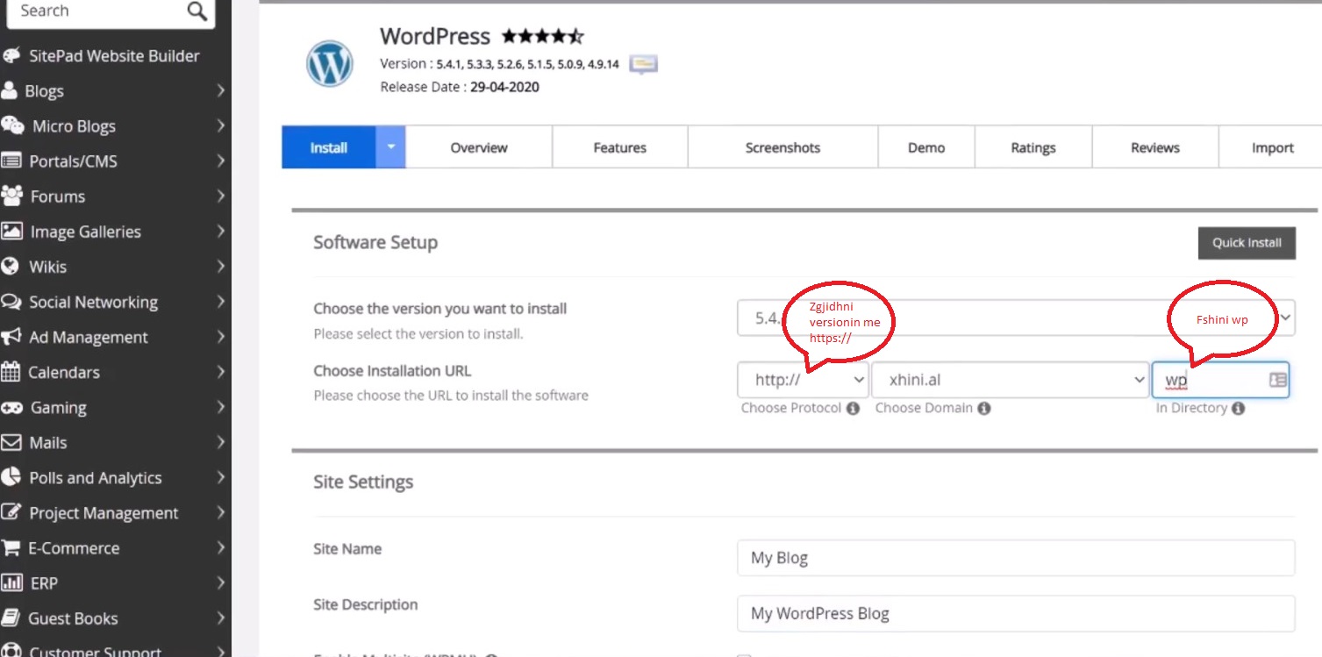The image size is (1322, 657).
Task: Open the xhini.al domain dropdown
Action: coord(1010,380)
